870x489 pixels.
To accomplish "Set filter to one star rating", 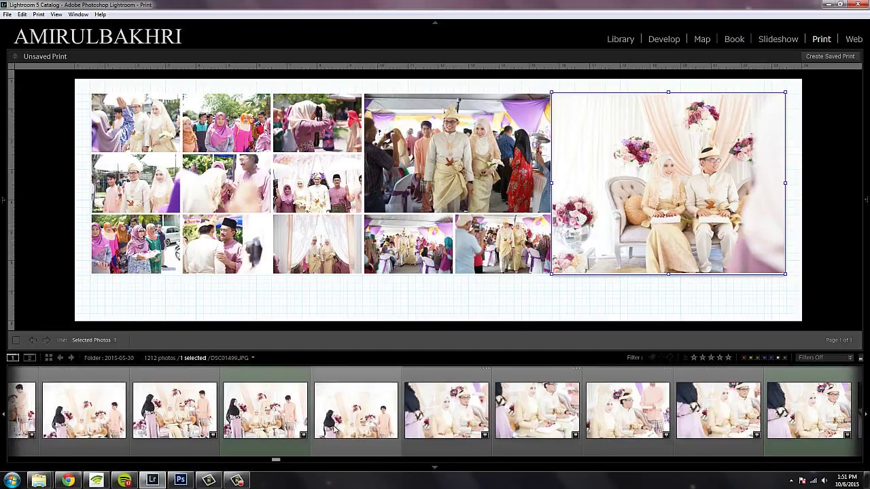I will point(694,357).
